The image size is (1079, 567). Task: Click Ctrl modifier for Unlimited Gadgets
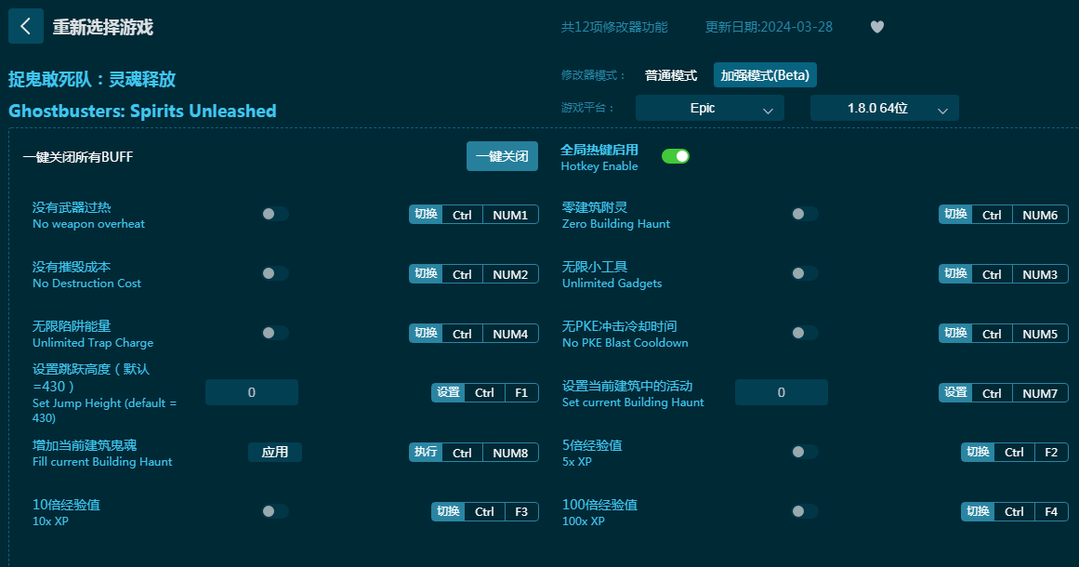pyautogui.click(x=993, y=274)
